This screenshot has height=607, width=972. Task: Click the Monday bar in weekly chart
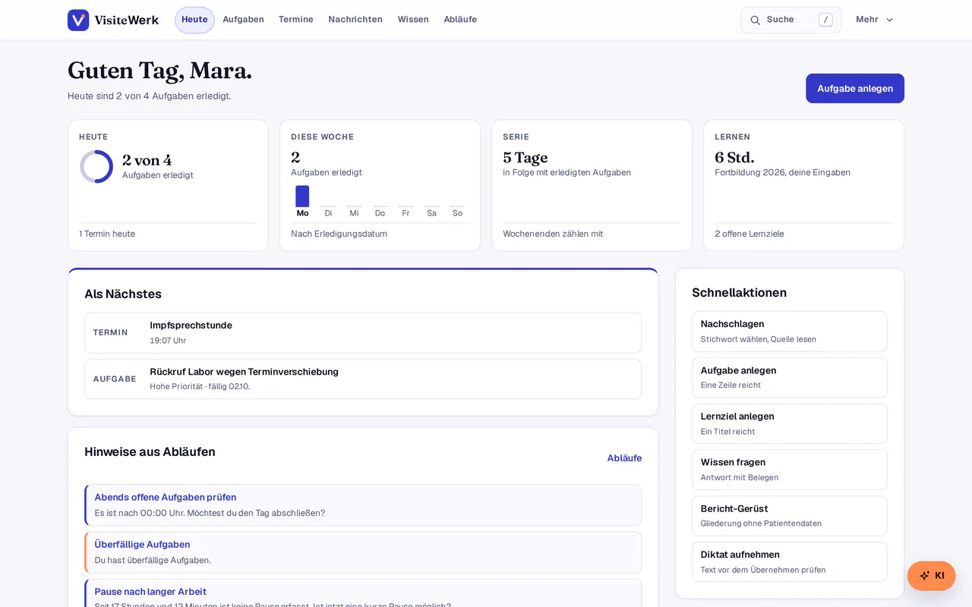pyautogui.click(x=302, y=196)
